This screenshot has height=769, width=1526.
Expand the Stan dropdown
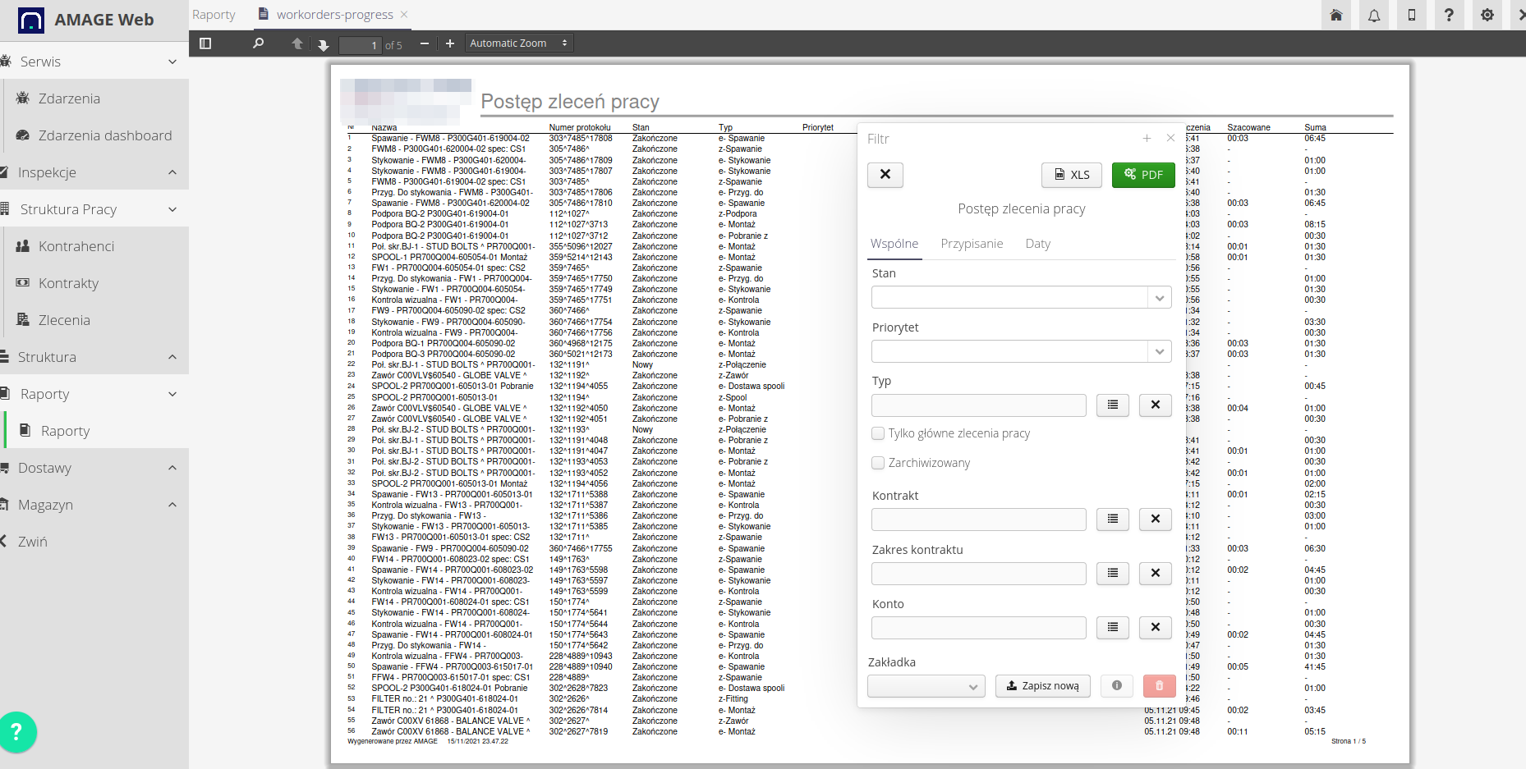tap(1159, 298)
